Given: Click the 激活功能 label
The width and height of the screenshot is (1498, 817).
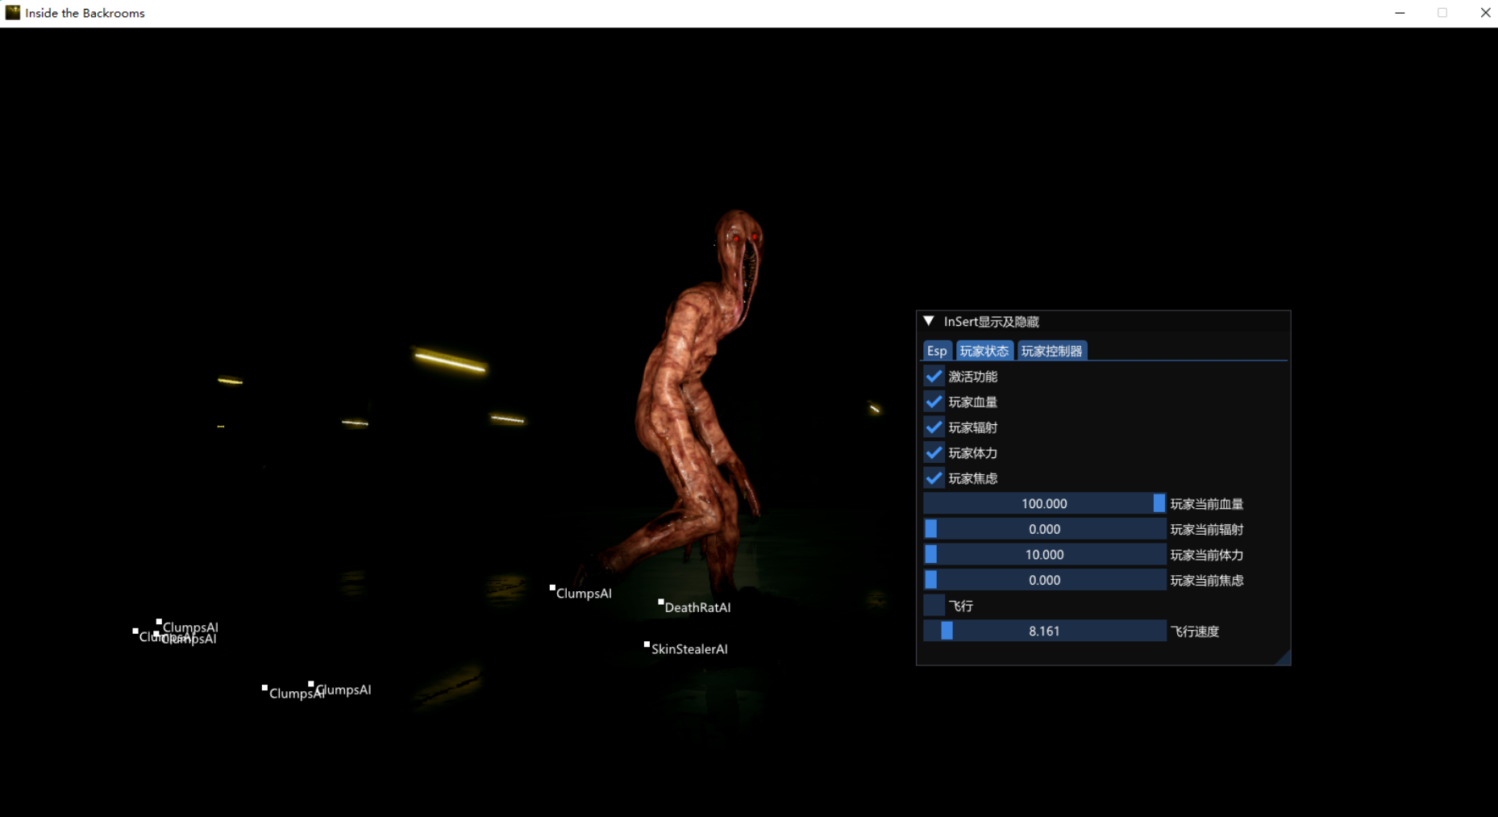Looking at the screenshot, I should [x=973, y=377].
